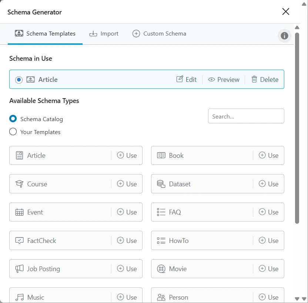Click the Job Posting megaphone icon
This screenshot has height=303, width=308.
(x=19, y=269)
